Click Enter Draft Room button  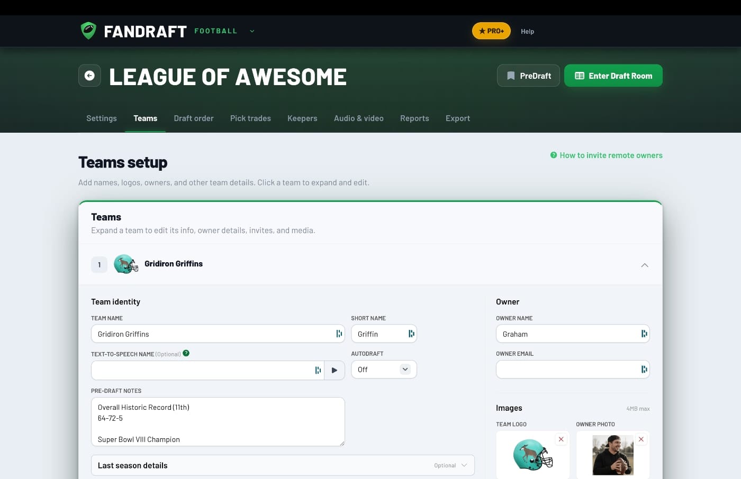click(x=613, y=76)
